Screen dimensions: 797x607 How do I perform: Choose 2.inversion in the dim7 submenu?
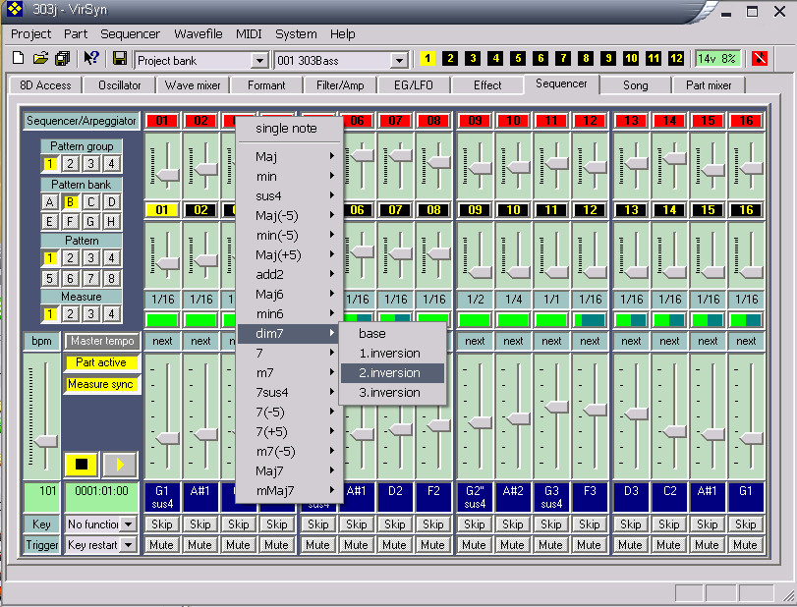coord(392,373)
